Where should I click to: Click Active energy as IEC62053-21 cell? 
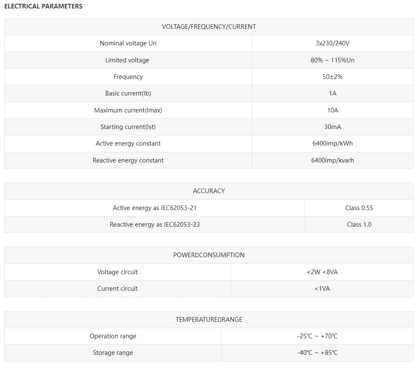(155, 208)
